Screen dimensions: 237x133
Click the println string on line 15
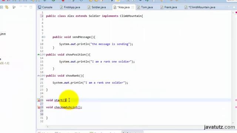(111, 62)
